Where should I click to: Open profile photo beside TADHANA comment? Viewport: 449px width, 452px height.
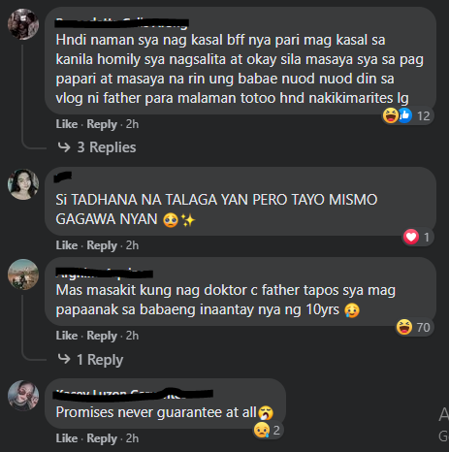point(23,184)
